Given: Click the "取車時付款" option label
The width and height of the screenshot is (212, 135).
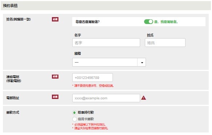Looking at the screenshot, I should pyautogui.click(x=86, y=112).
